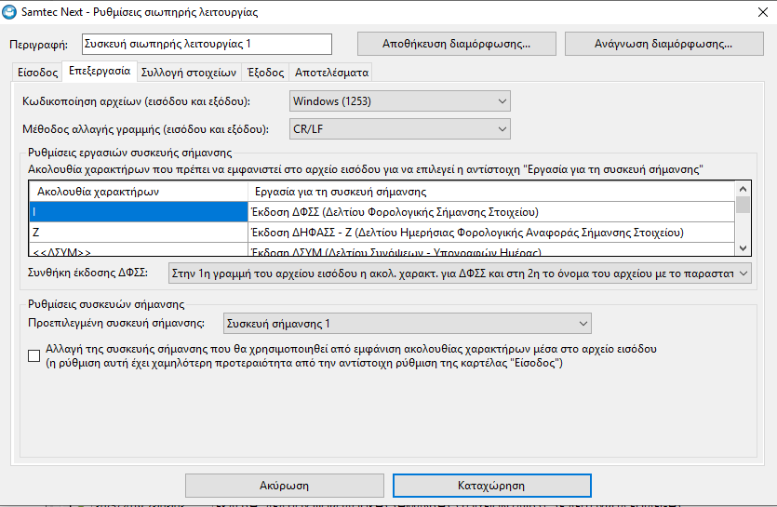777x507 pixels.
Task: Open the Προεπιλεγμένη συσκευή σήμανσης dropdown
Action: (408, 324)
